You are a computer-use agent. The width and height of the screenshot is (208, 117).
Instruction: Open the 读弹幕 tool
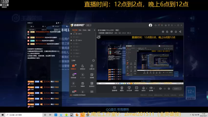[x=92, y=76]
